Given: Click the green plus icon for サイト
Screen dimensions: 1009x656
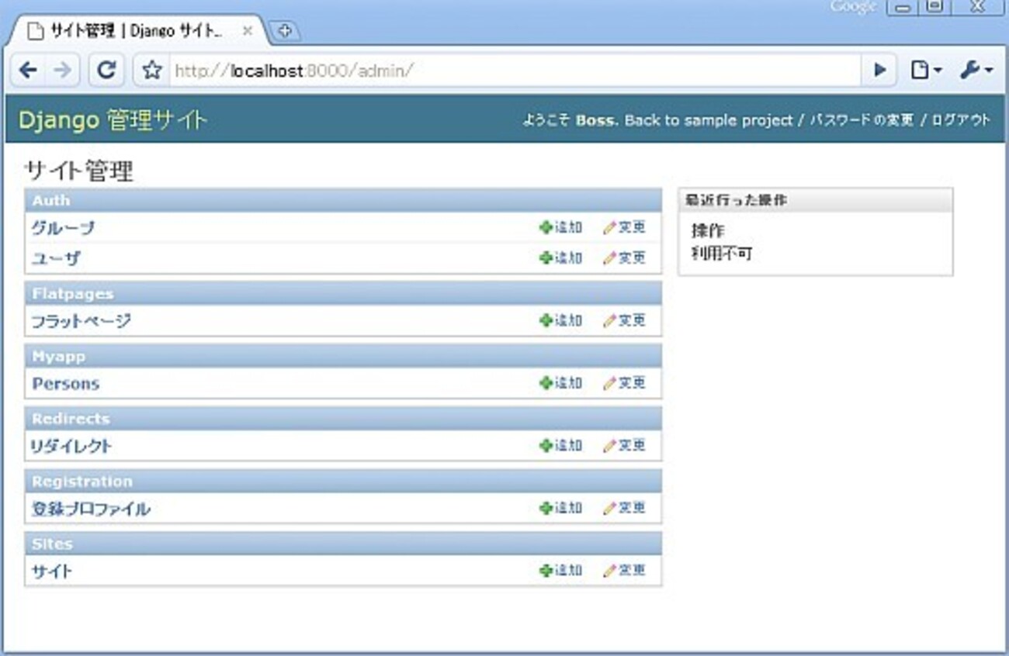Looking at the screenshot, I should 546,570.
